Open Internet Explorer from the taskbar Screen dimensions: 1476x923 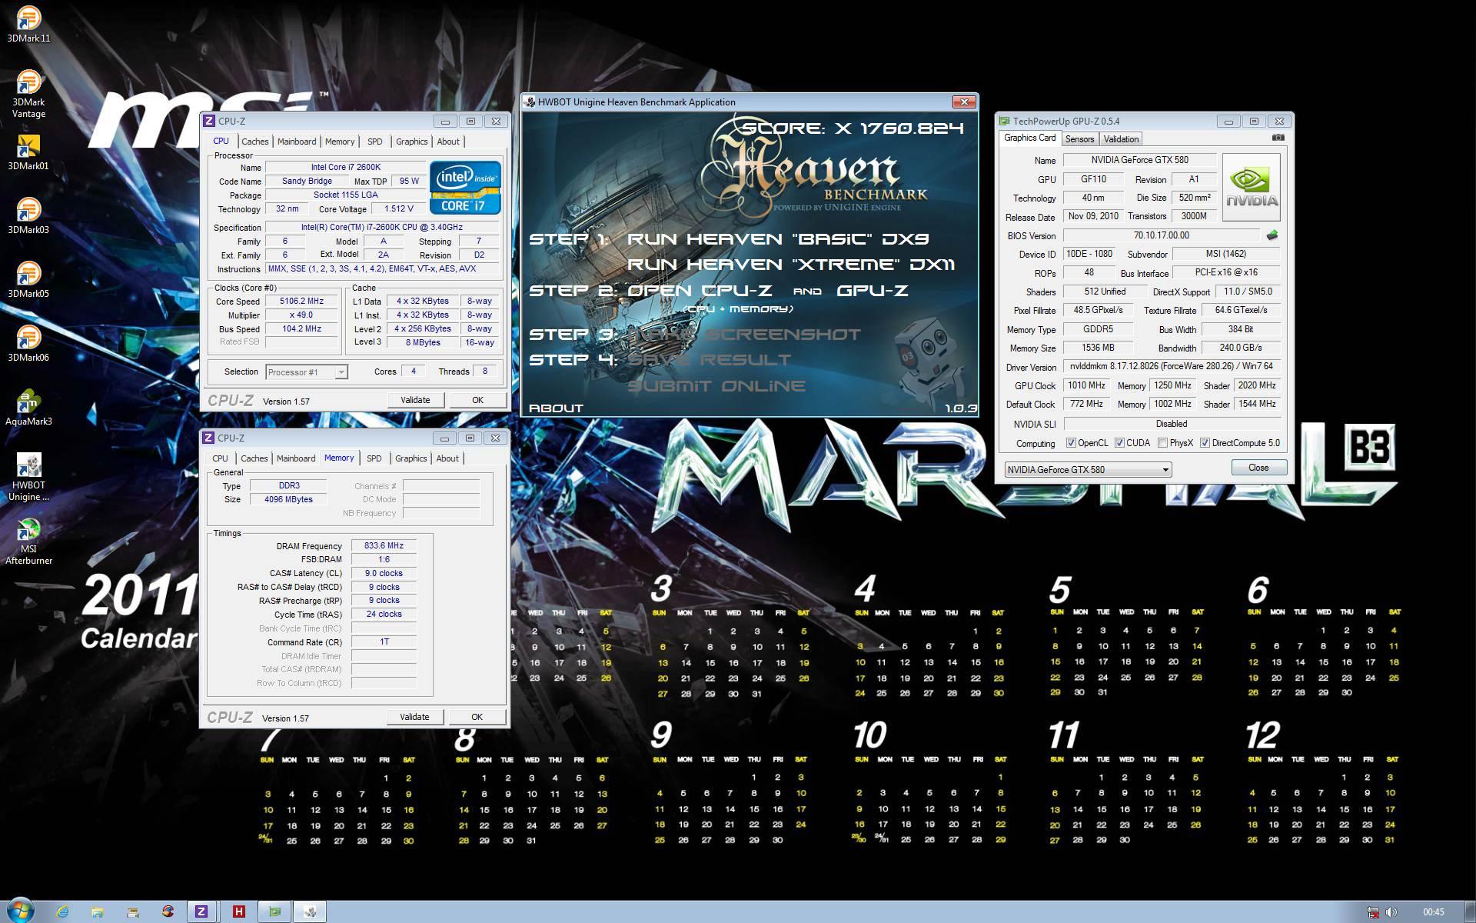click(62, 911)
